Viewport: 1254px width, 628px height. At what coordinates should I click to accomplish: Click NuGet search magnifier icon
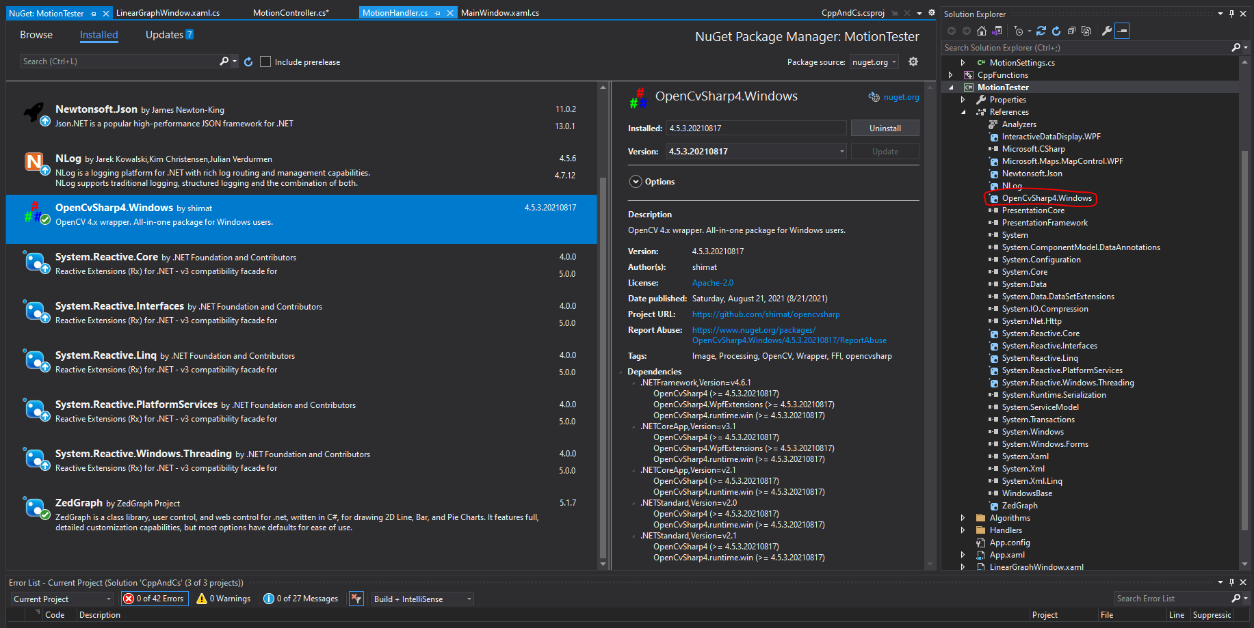click(224, 62)
